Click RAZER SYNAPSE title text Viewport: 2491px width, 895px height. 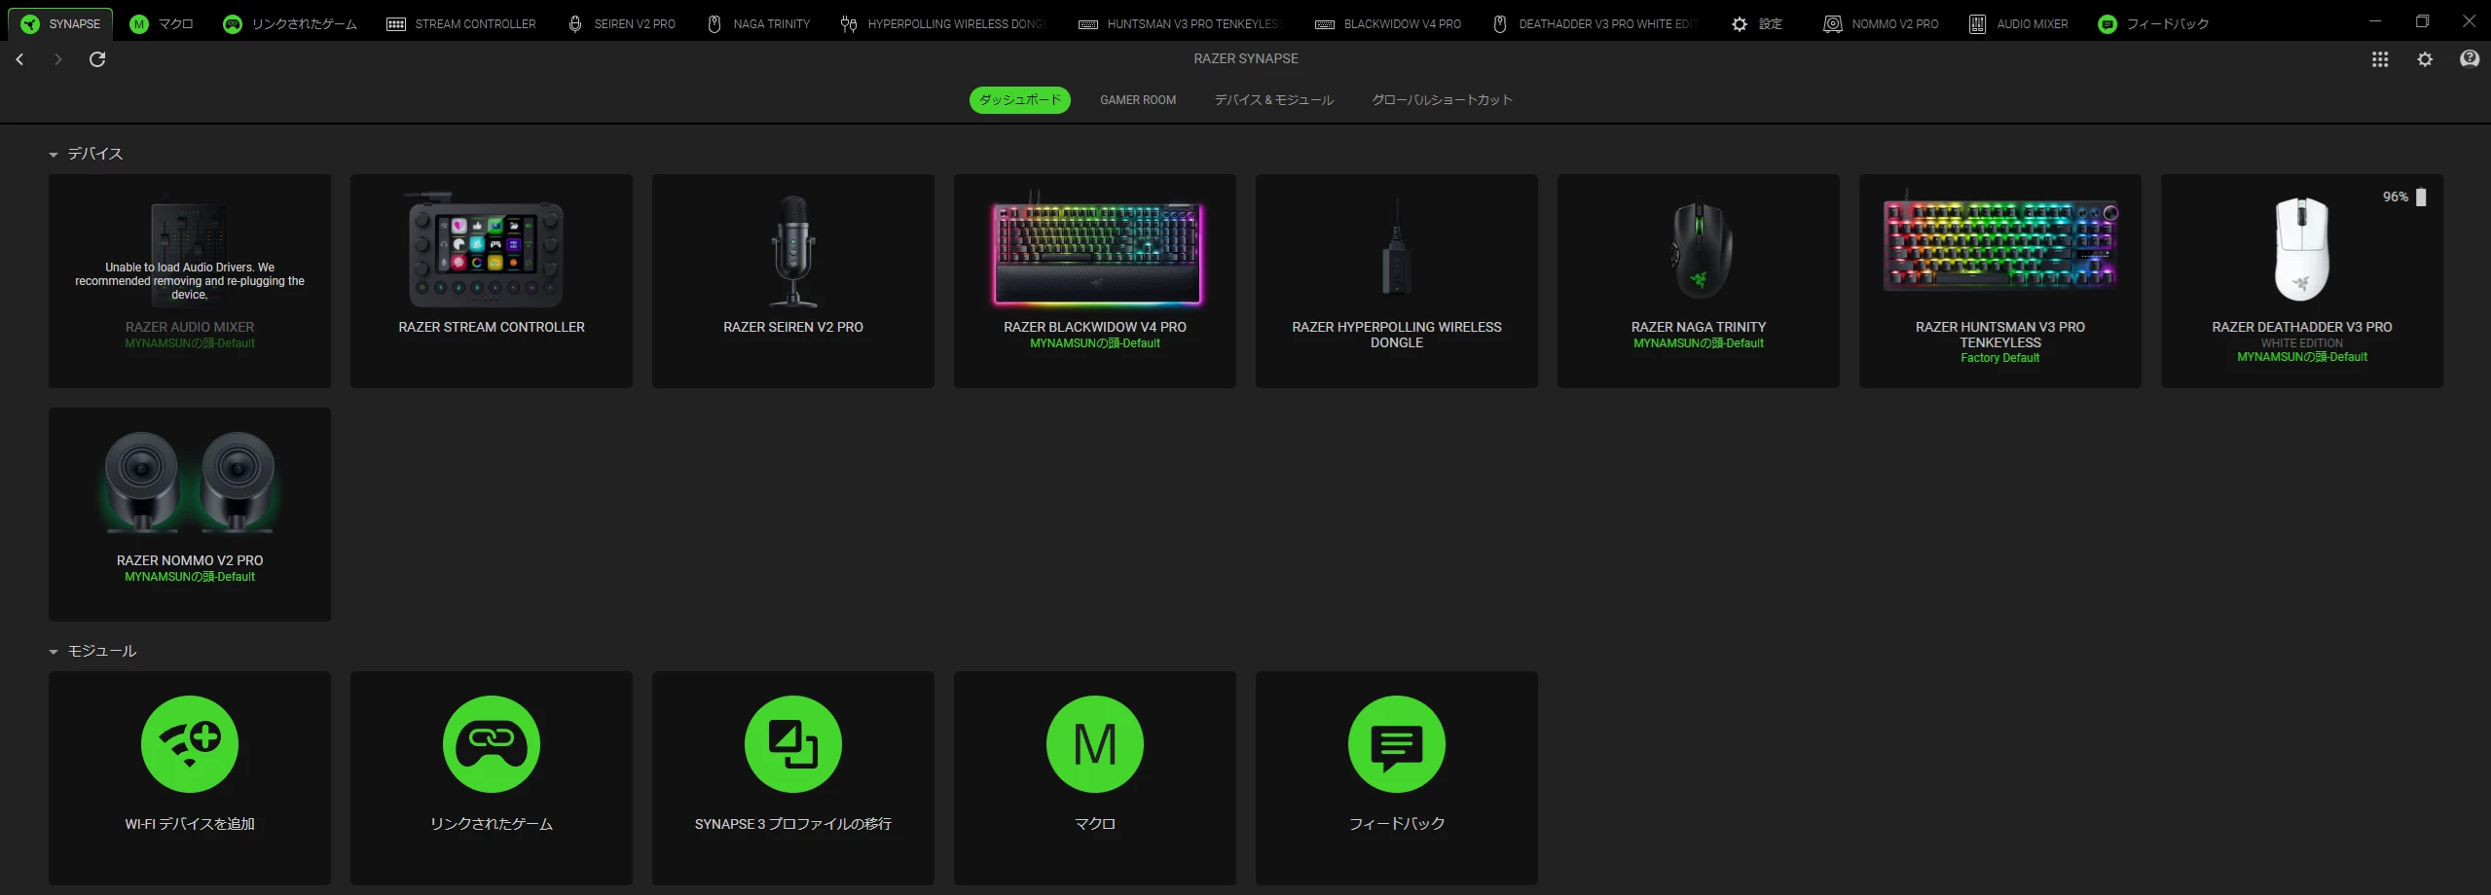pos(1246,59)
